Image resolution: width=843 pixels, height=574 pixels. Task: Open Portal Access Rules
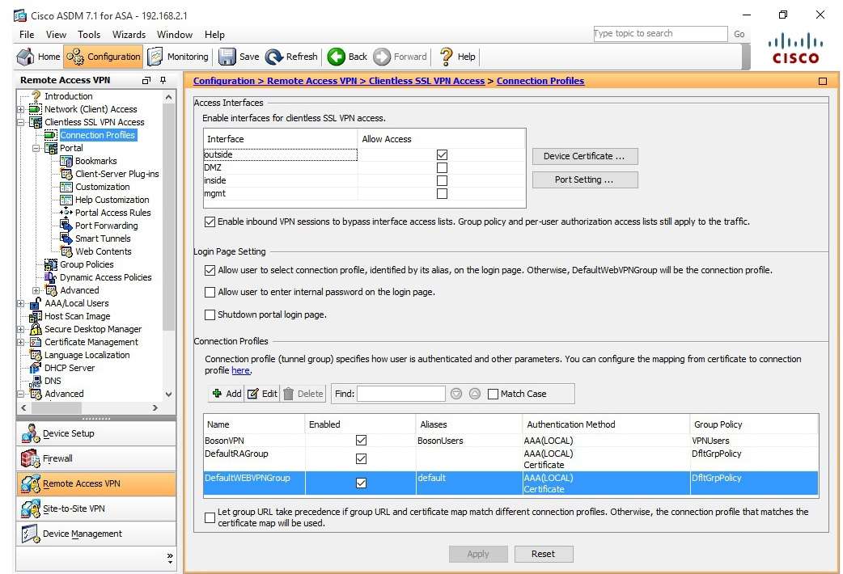click(113, 213)
